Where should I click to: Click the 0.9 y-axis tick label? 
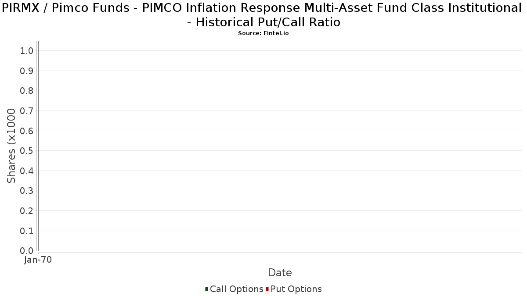27,71
